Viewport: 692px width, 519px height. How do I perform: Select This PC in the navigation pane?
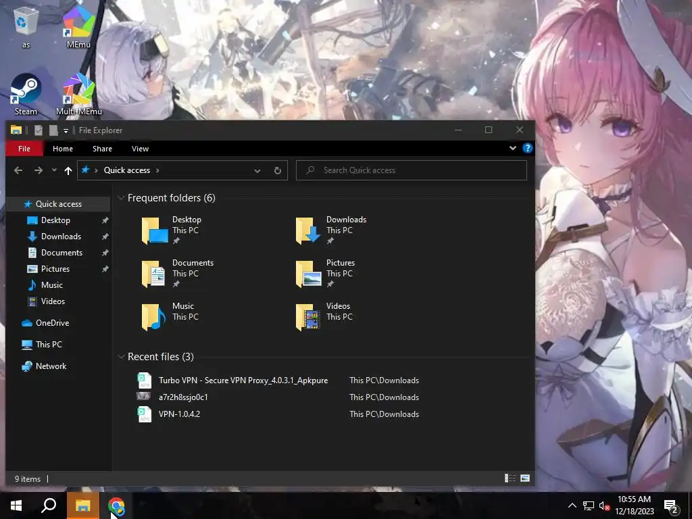(x=49, y=345)
